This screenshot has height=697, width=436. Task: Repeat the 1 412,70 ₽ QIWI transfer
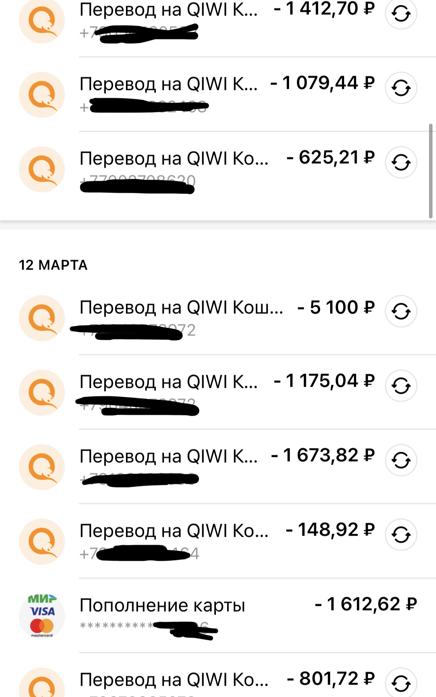[401, 14]
